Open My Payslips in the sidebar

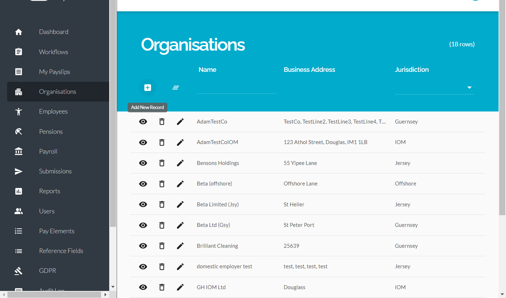point(58,72)
